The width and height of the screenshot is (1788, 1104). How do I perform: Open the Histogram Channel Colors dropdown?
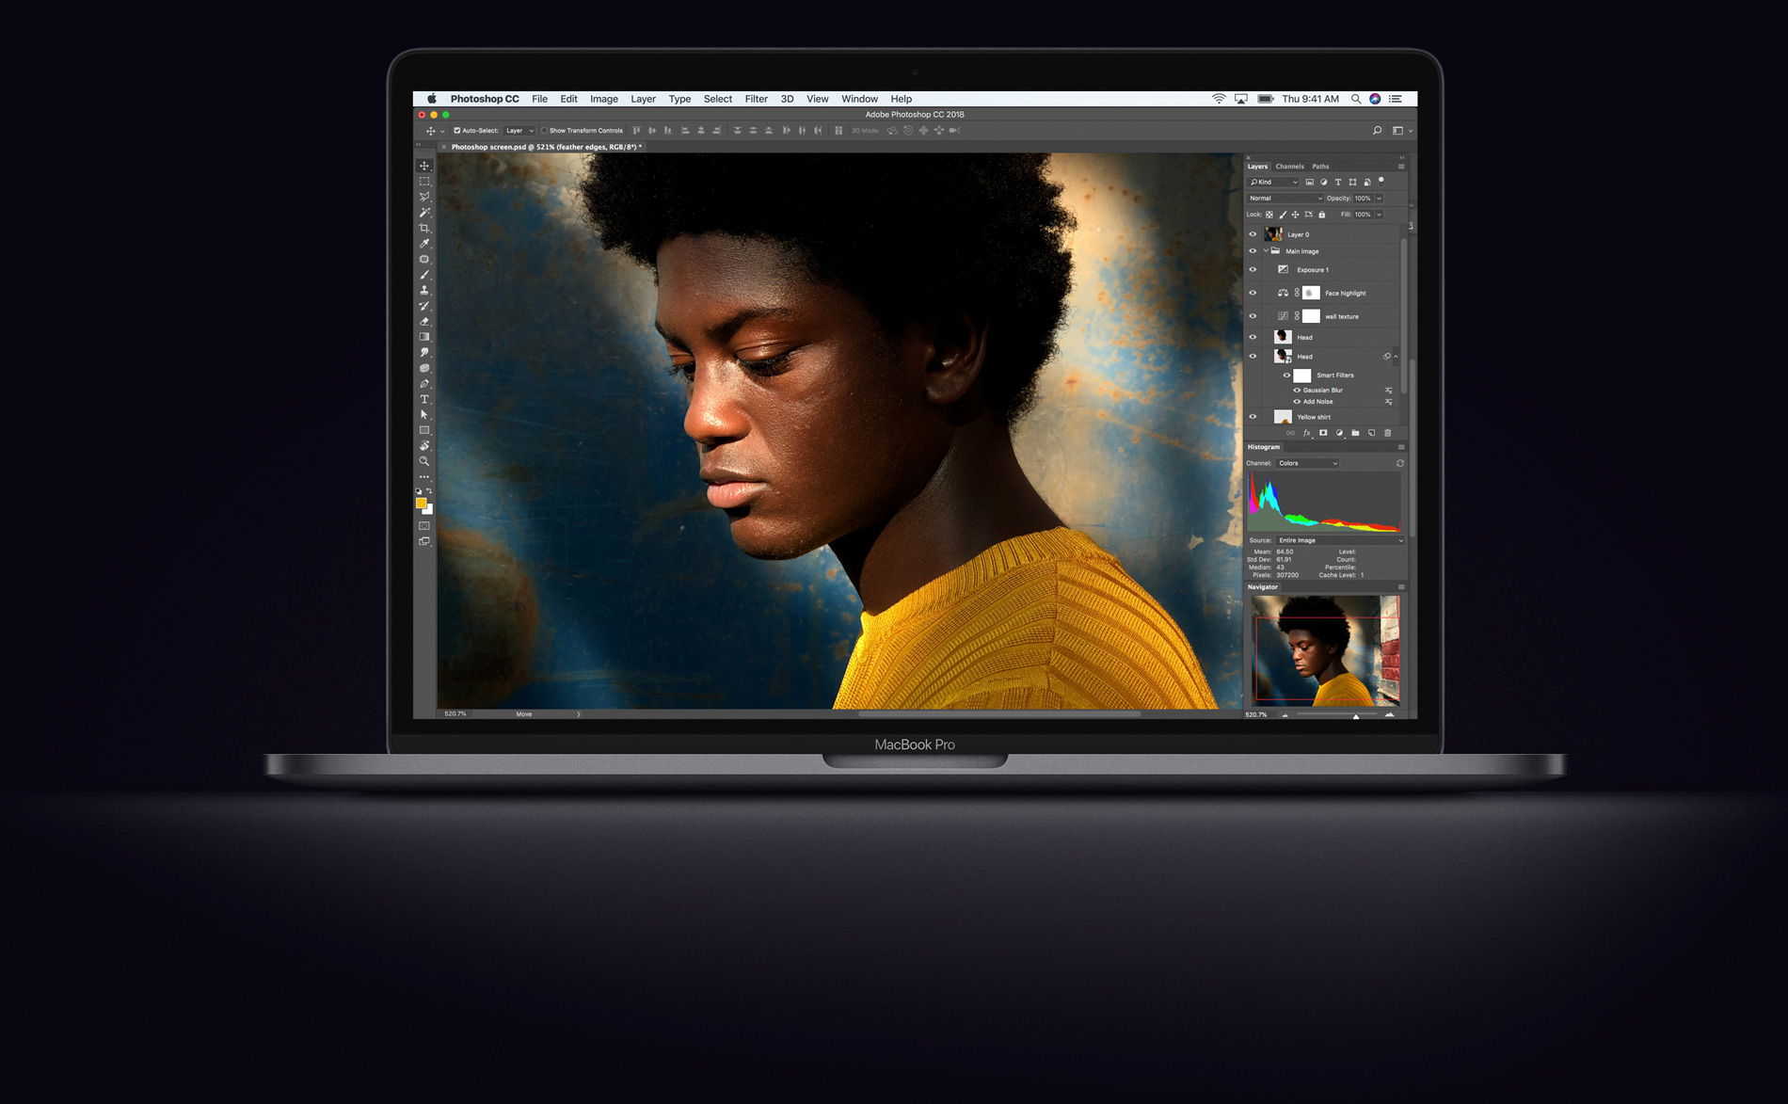(x=1307, y=463)
